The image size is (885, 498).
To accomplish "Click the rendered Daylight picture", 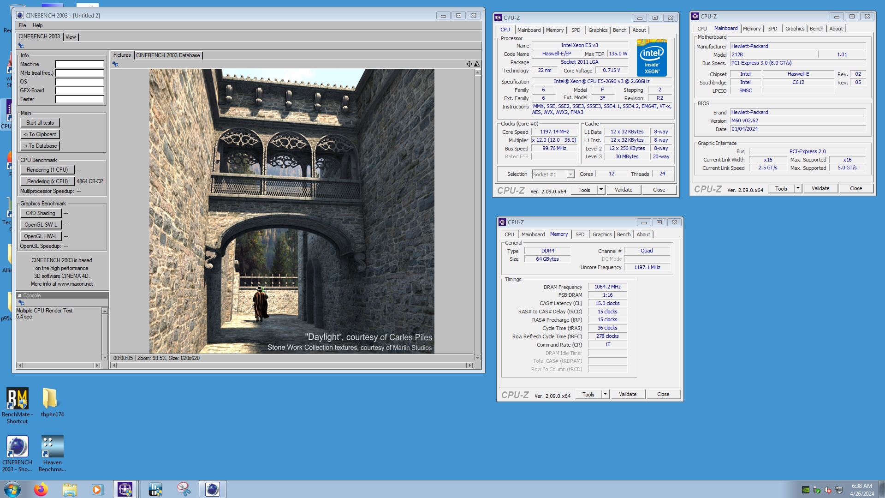I will [x=291, y=211].
